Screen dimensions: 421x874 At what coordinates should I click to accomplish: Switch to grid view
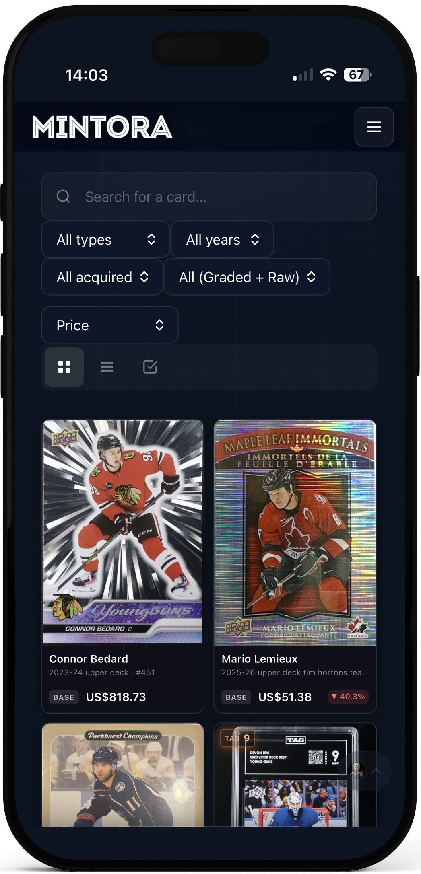point(64,367)
